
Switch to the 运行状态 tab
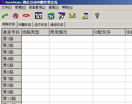click(41, 24)
